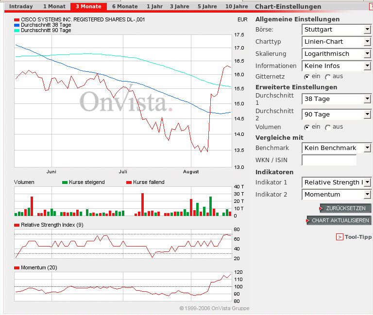The image size is (373, 315).
Task: Click the August label on the time axis
Action: pyautogui.click(x=191, y=172)
